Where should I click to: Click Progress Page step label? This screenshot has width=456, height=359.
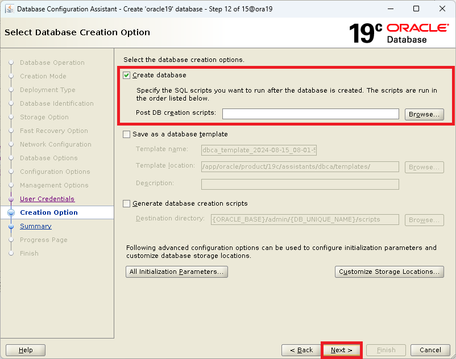coord(44,240)
